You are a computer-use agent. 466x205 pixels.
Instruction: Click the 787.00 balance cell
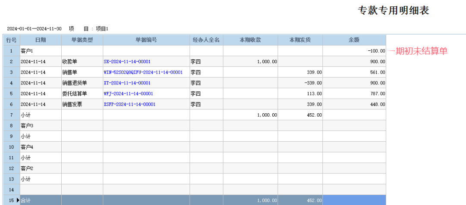pos(354,94)
